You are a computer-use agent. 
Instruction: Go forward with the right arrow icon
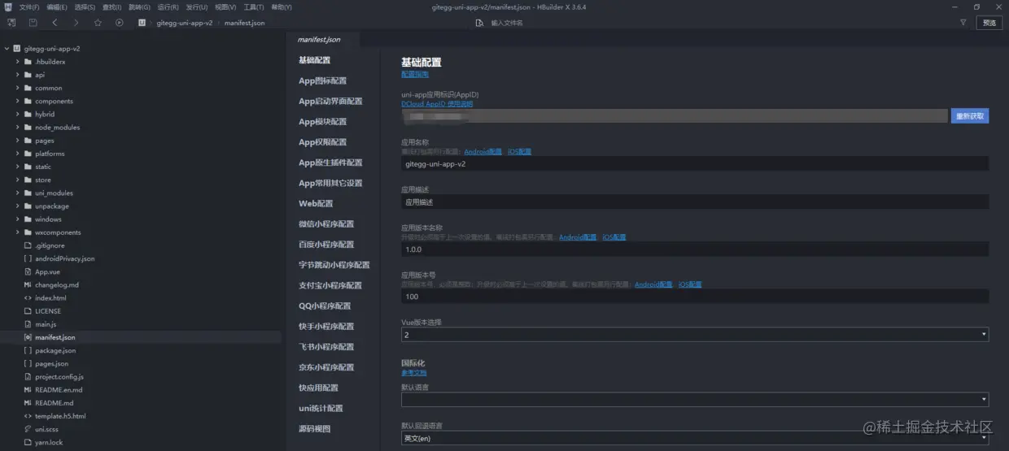(76, 23)
